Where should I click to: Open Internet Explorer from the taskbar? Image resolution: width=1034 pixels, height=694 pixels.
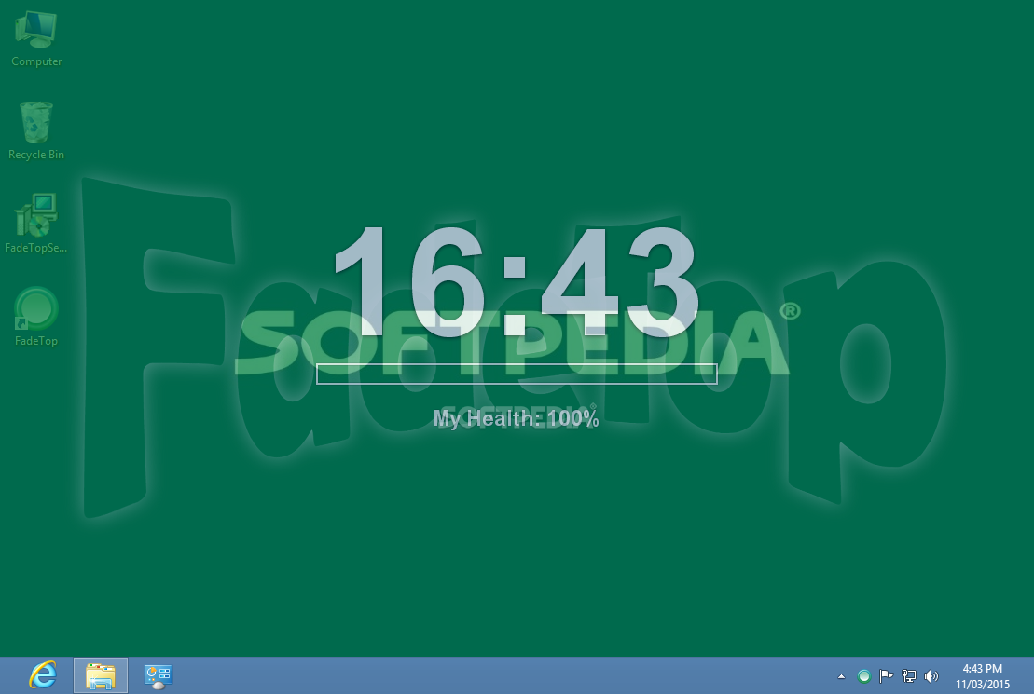(44, 675)
